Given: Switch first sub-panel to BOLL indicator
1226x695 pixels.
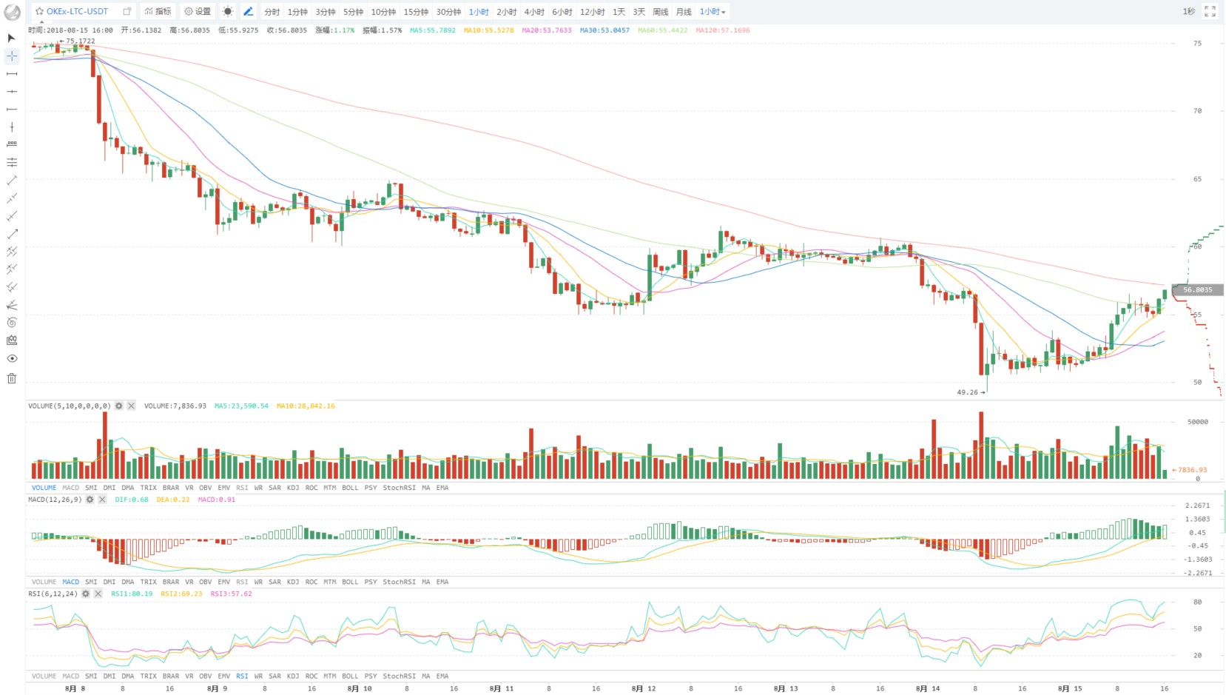Looking at the screenshot, I should pos(350,488).
